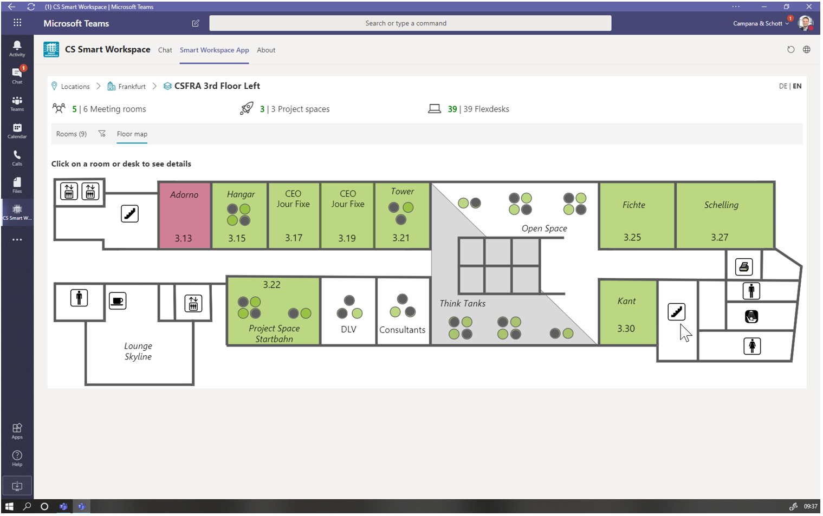The width and height of the screenshot is (823, 516).
Task: Open CS Smart Workspace sidebar app
Action: click(17, 212)
